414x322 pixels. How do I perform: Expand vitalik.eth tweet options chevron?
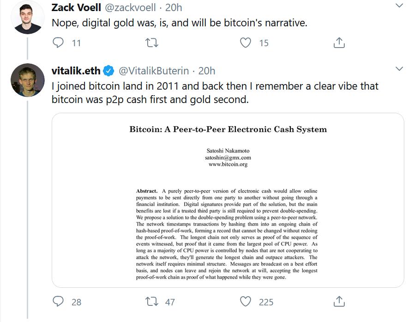click(400, 69)
